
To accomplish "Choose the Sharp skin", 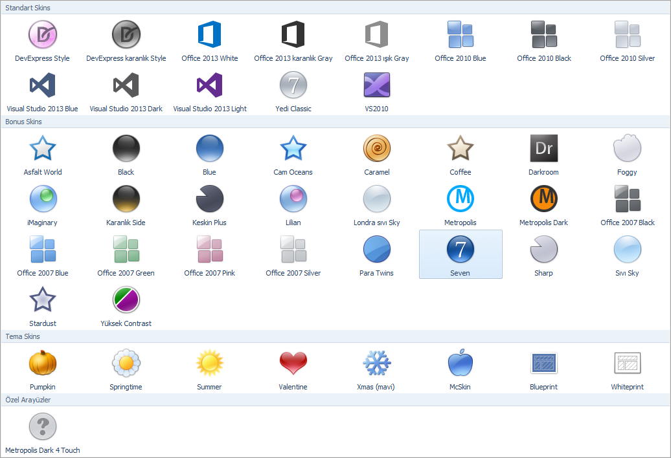I will (x=544, y=255).
